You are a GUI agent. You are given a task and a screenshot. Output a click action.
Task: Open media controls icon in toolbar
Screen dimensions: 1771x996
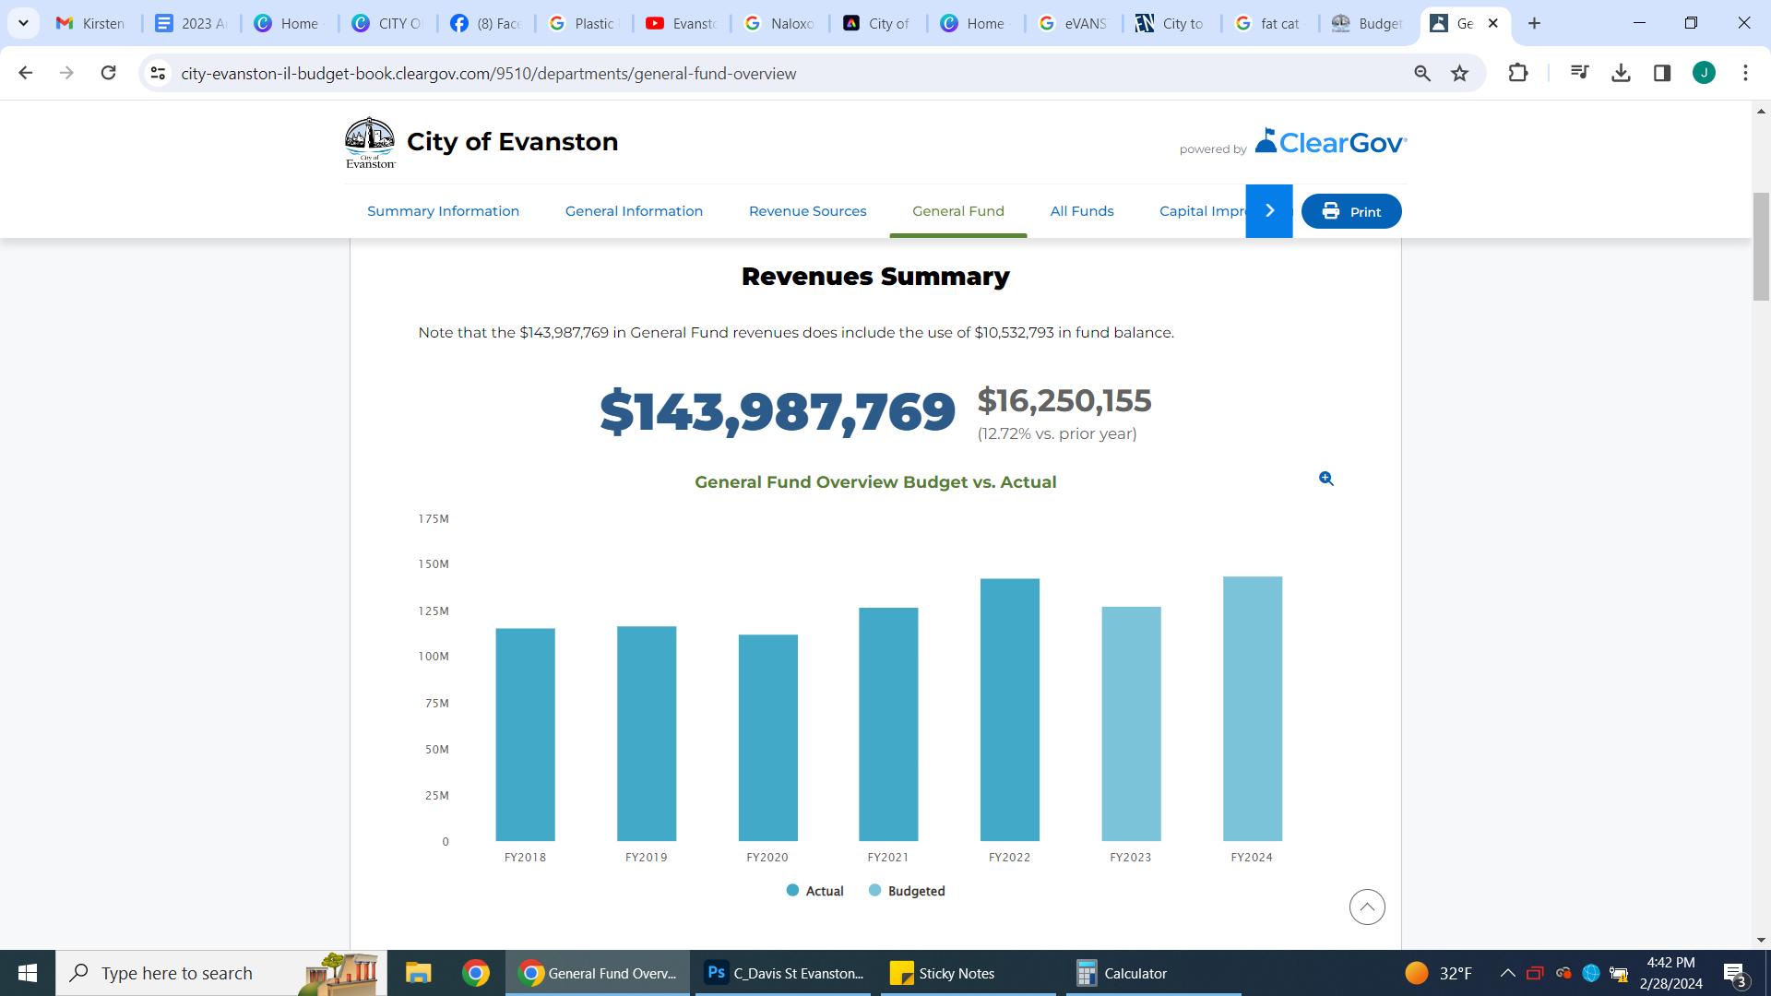[1579, 73]
